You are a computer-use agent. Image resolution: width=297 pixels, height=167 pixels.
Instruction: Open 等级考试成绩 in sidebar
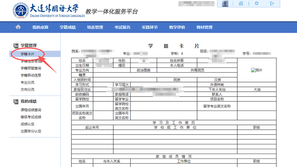click(x=31, y=117)
